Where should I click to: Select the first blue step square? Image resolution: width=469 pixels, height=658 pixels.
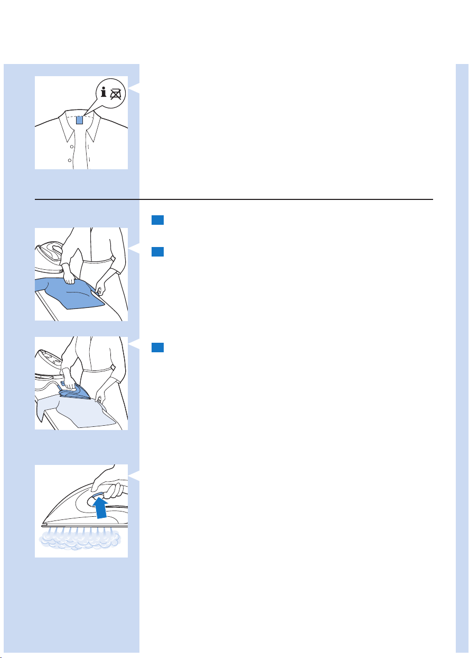coord(156,220)
